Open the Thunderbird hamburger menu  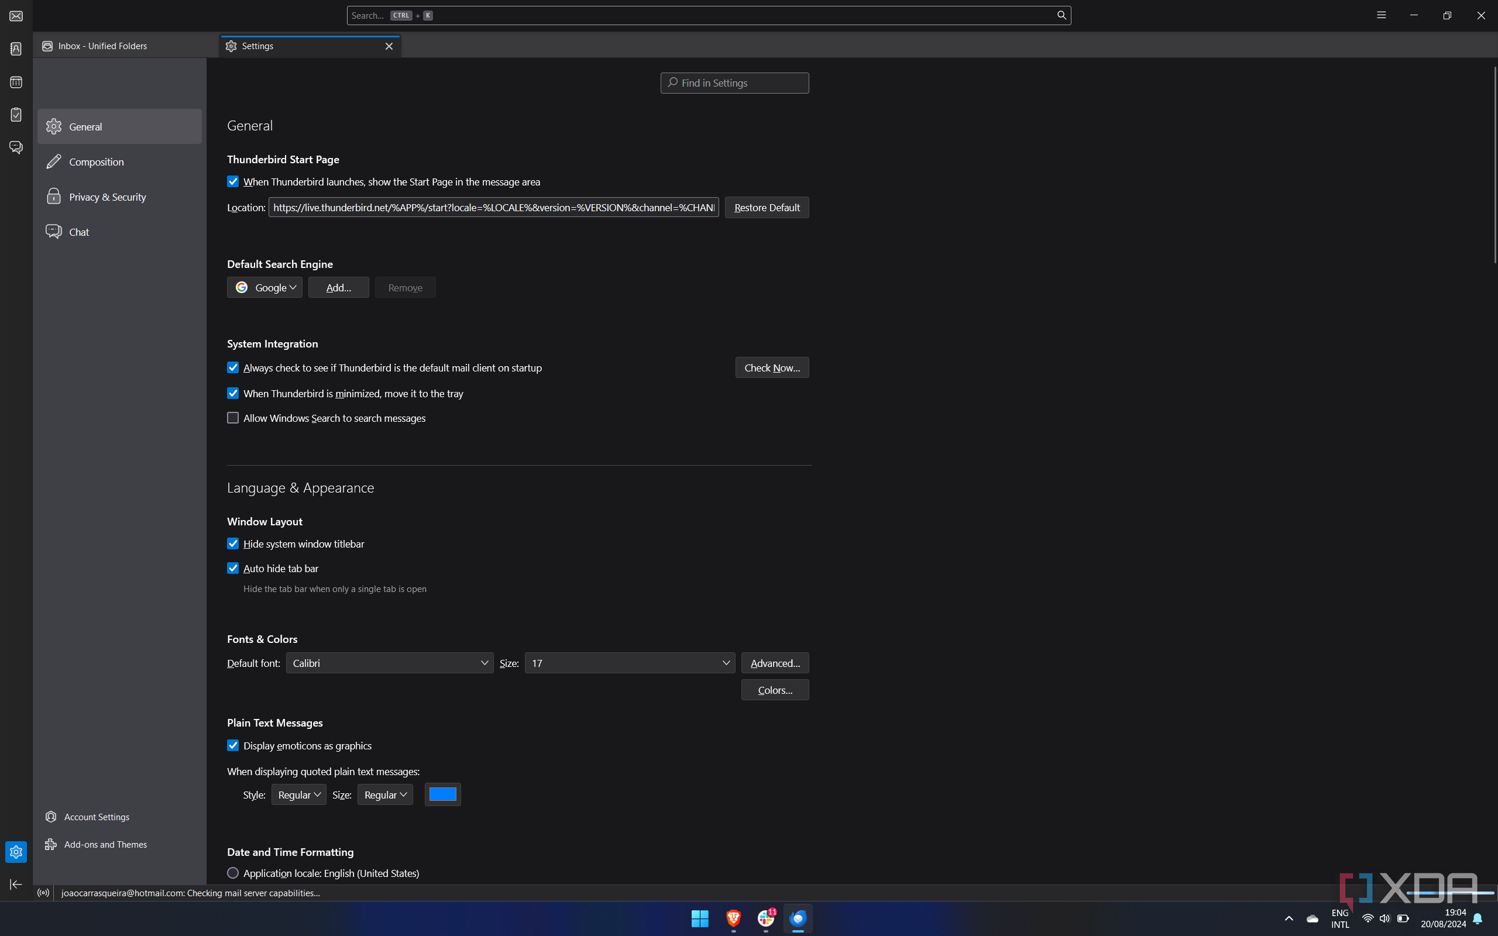(1381, 15)
